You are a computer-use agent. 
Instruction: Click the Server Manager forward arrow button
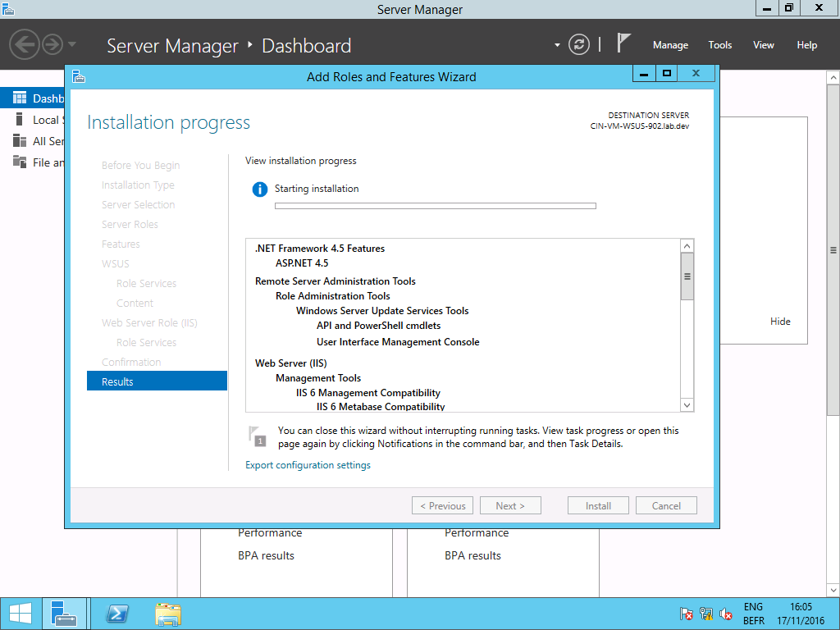tap(52, 44)
